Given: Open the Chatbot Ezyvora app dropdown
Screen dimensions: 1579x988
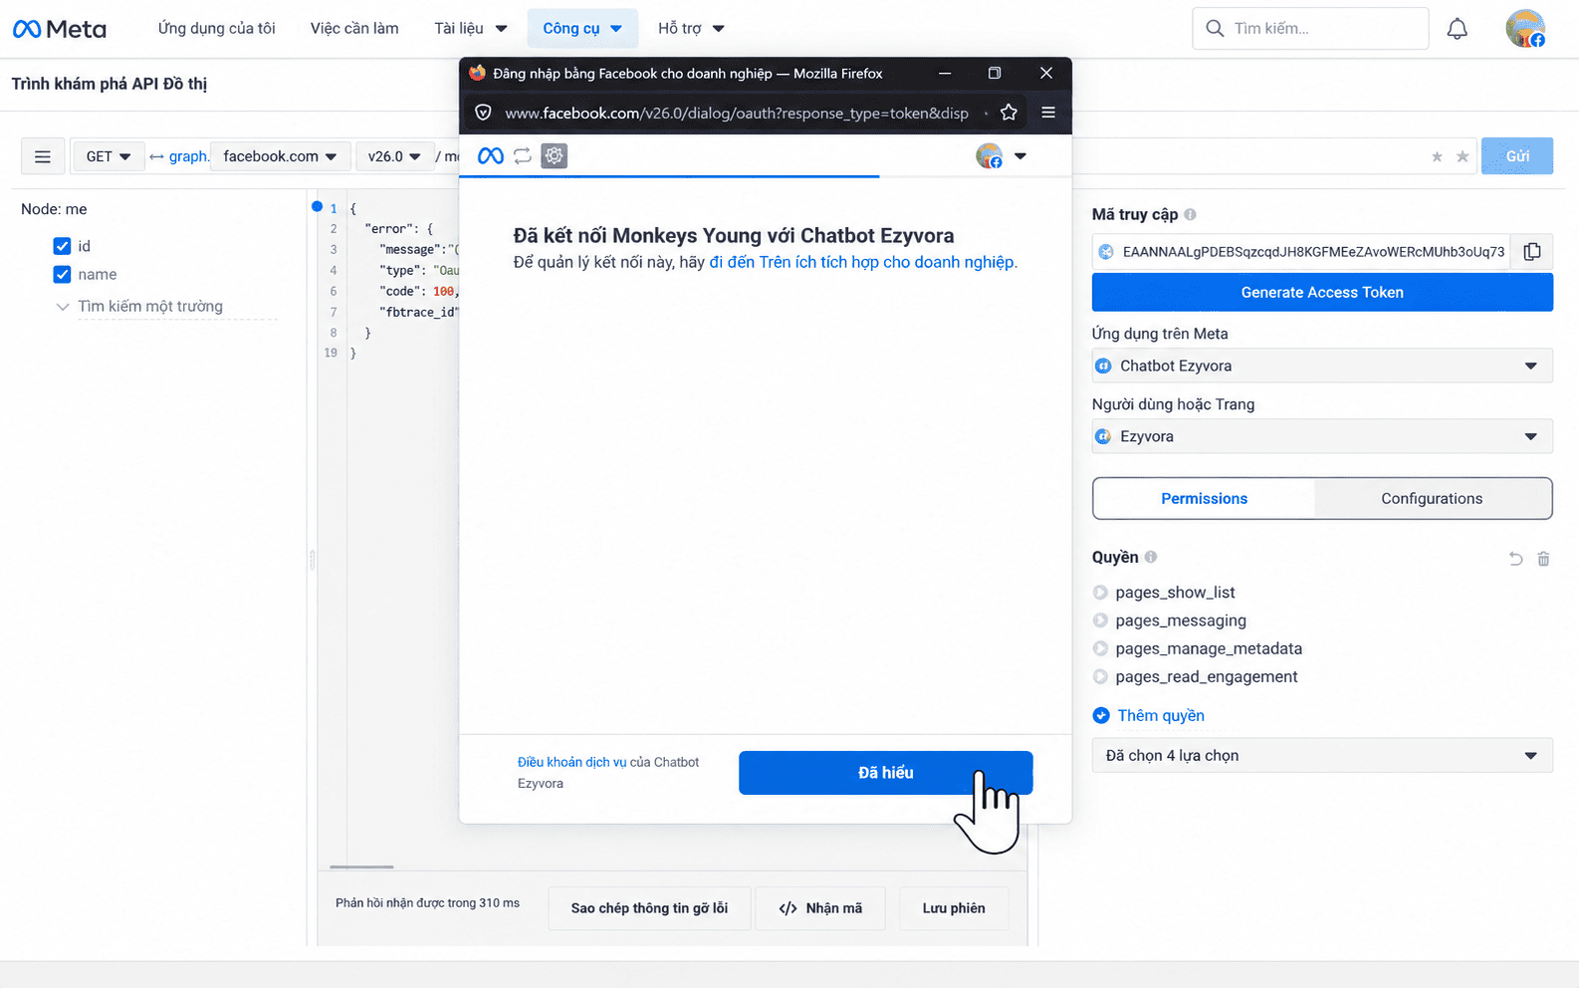Looking at the screenshot, I should (1322, 366).
